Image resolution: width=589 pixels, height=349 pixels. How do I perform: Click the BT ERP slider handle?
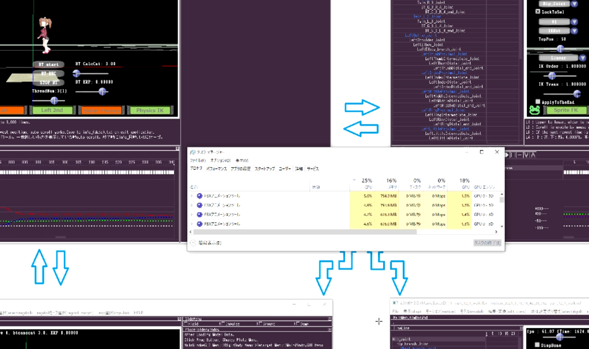tap(102, 91)
